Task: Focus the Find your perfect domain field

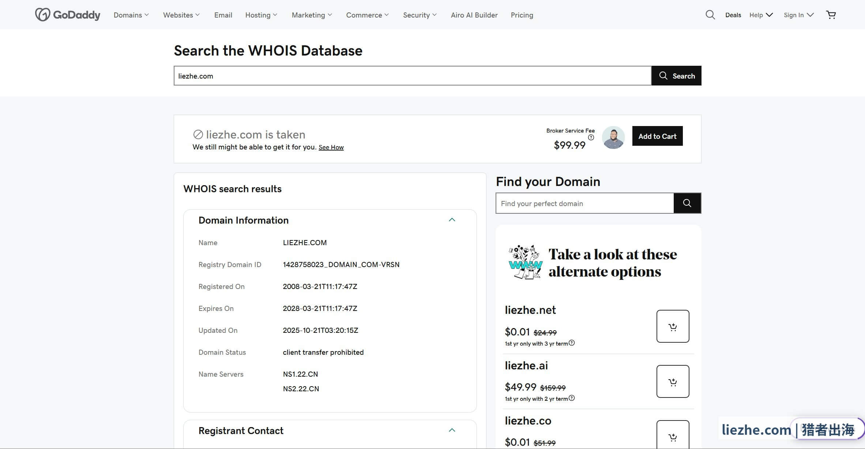Action: point(585,203)
